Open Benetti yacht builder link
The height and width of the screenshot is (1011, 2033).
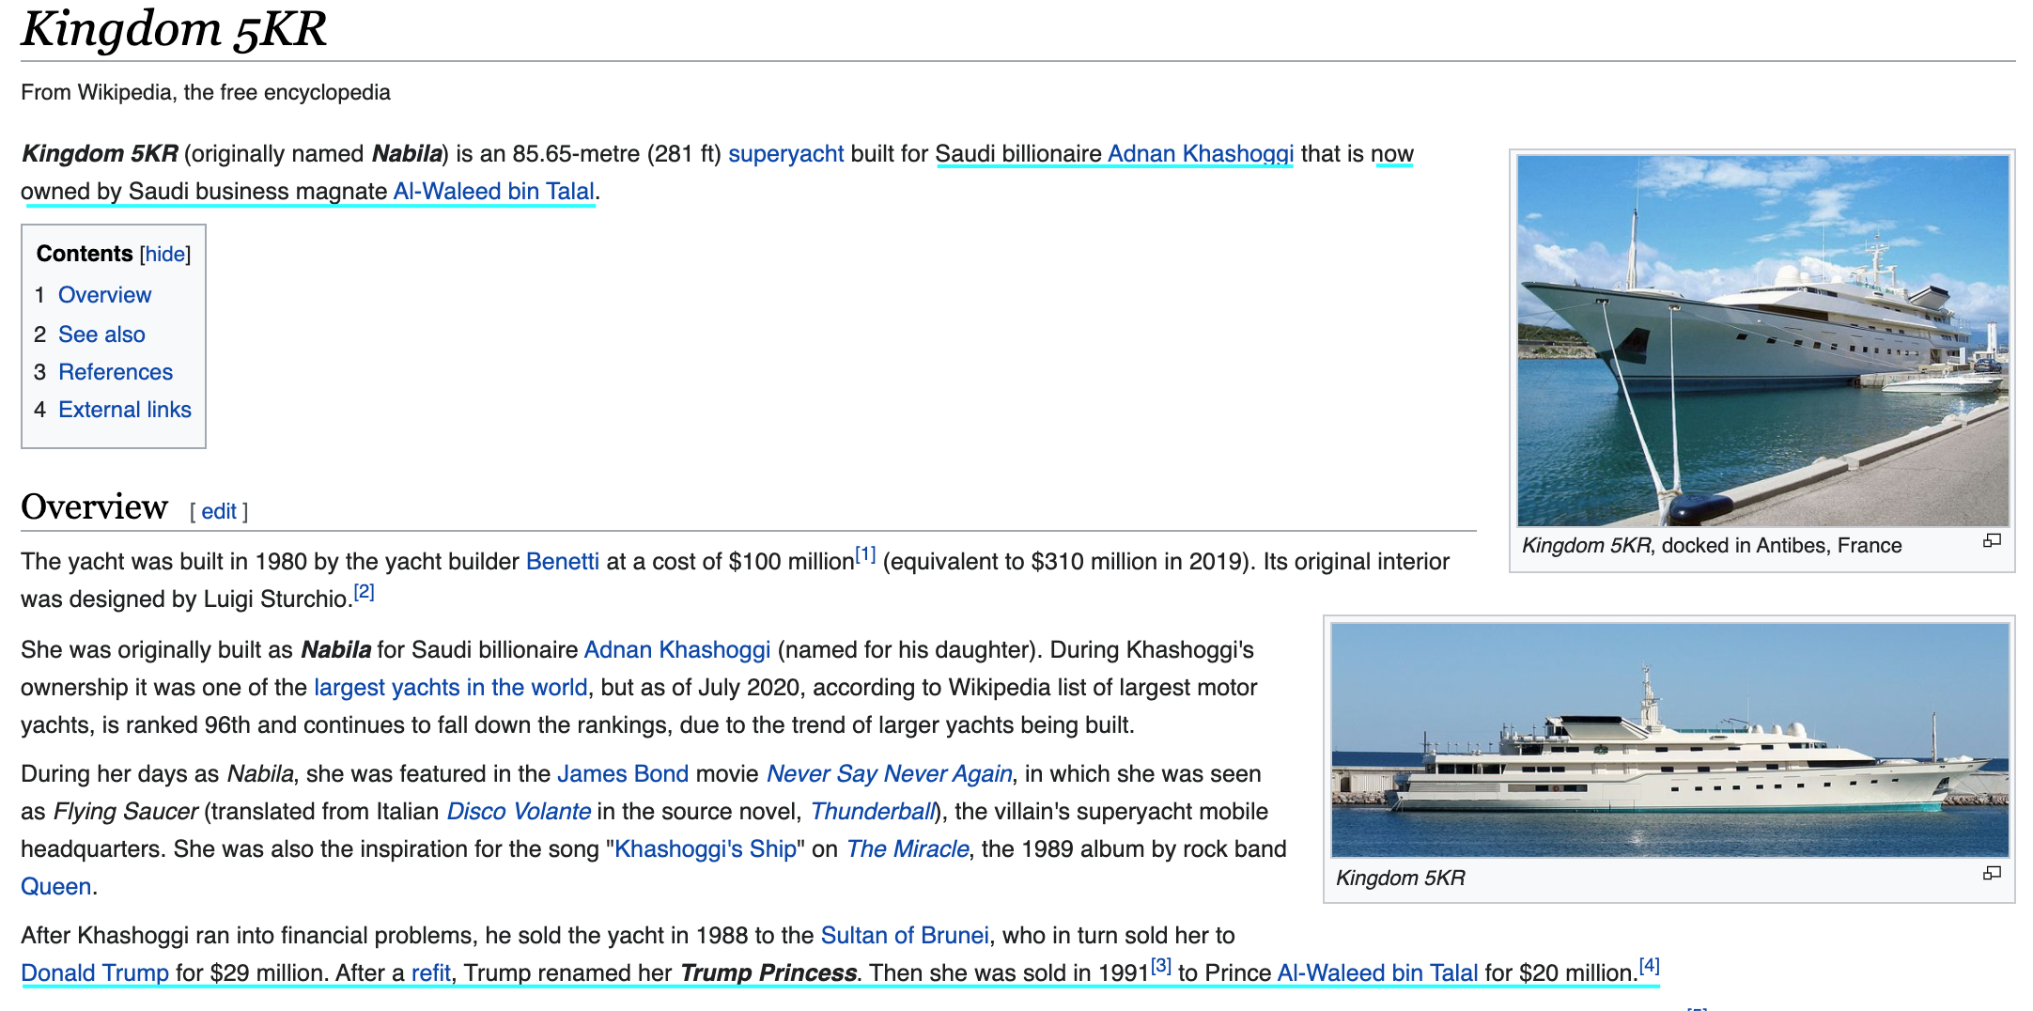coord(562,562)
